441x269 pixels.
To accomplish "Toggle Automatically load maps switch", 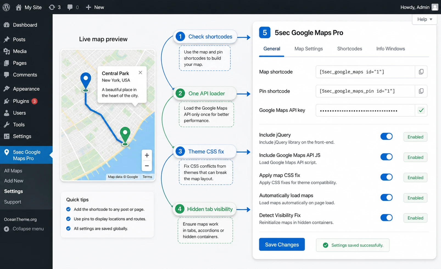I will pyautogui.click(x=386, y=198).
